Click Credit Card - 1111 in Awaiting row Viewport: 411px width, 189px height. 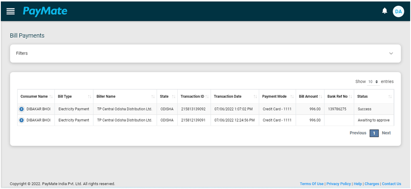(x=277, y=120)
